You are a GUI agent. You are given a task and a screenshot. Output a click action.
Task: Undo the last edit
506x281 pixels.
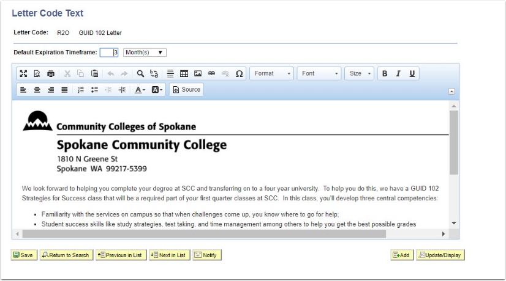[111, 73]
